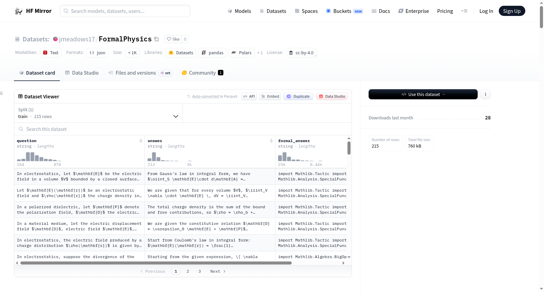Image resolution: width=544 pixels, height=292 pixels.
Task: Sort the question column
Action: (x=141, y=141)
